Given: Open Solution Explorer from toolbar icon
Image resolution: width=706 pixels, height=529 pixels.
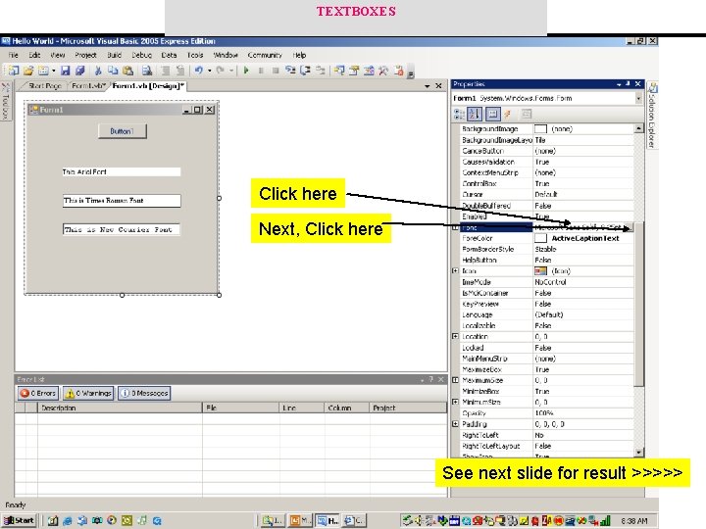Looking at the screenshot, I should point(339,71).
